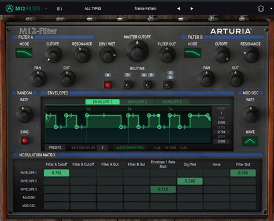Open the MIDI connector settings icon
Image resolution: width=274 pixels, height=221 pixels.
click(261, 9)
